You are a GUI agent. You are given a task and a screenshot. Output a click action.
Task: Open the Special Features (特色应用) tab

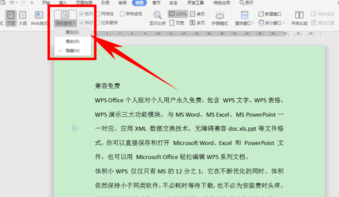(x=221, y=3)
